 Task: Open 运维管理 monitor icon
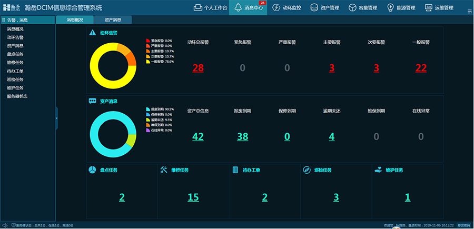(428, 8)
